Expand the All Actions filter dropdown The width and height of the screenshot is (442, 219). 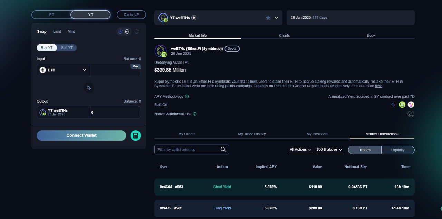pyautogui.click(x=301, y=150)
